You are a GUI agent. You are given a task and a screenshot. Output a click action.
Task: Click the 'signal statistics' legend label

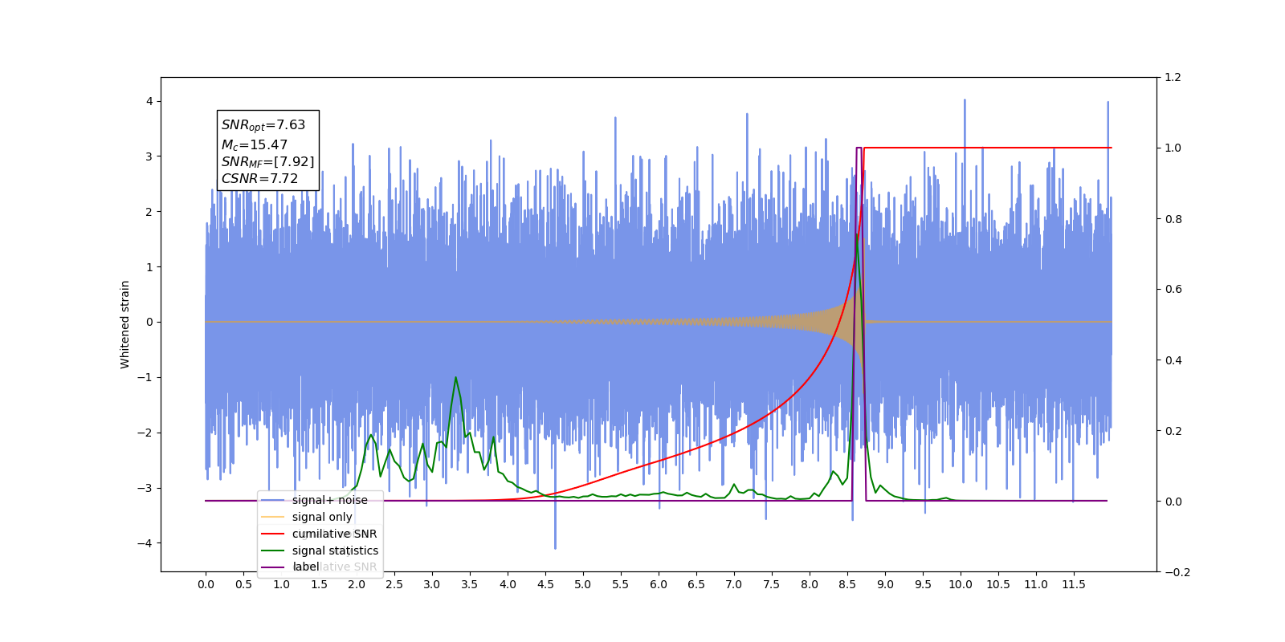click(x=335, y=551)
